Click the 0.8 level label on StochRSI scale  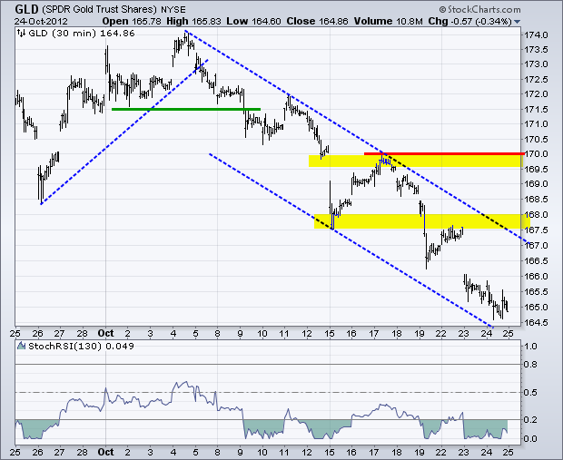[530, 365]
